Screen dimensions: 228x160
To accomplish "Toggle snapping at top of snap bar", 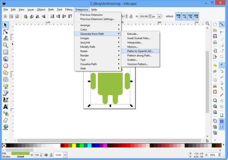I will tap(222, 24).
